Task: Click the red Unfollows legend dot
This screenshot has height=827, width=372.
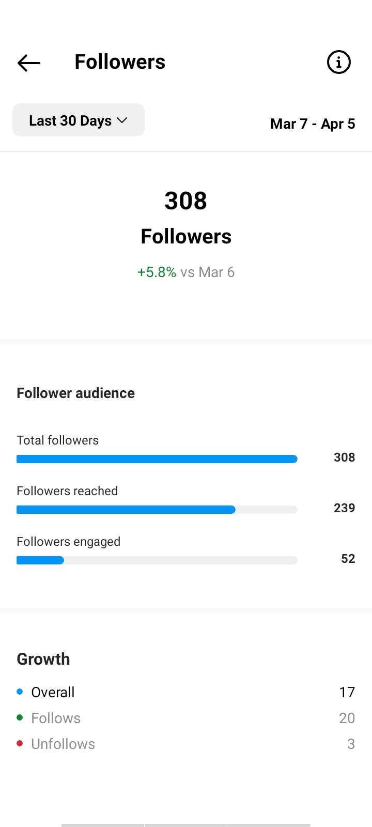Action: pyautogui.click(x=20, y=743)
